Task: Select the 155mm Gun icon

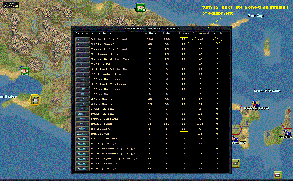Action: [x=82, y=94]
